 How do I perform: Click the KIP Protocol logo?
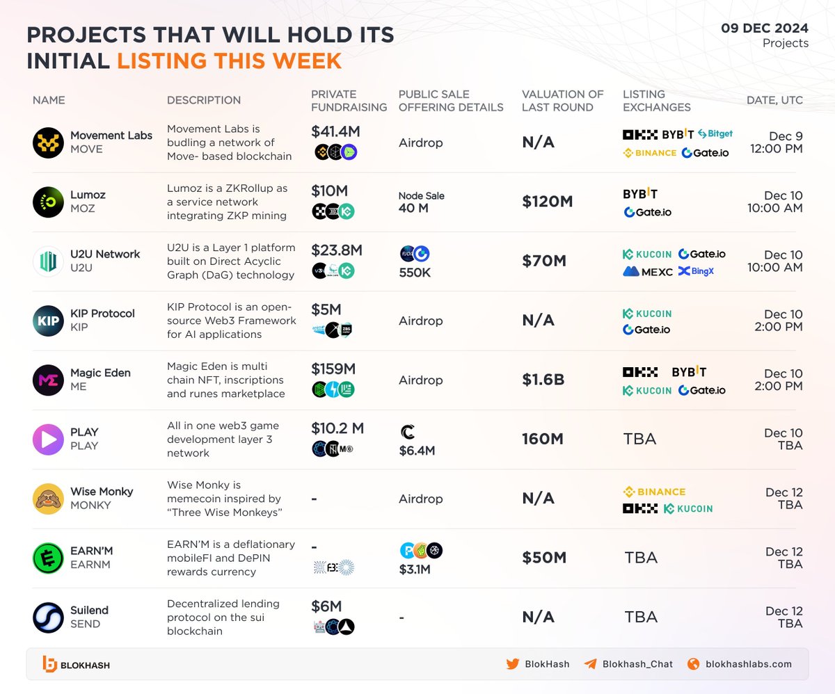coord(48,321)
